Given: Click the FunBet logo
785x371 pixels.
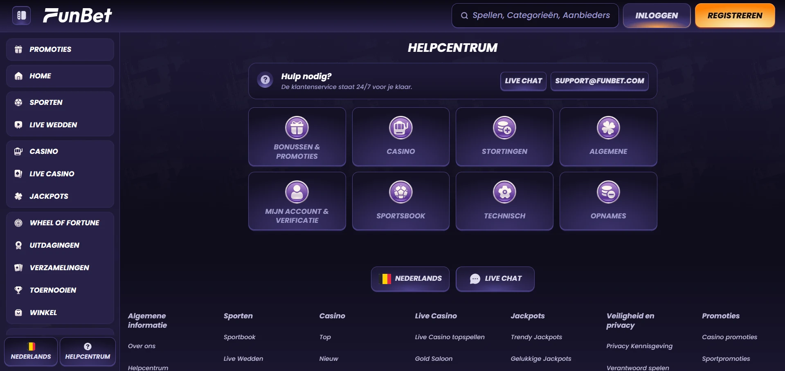Looking at the screenshot, I should click(x=78, y=16).
